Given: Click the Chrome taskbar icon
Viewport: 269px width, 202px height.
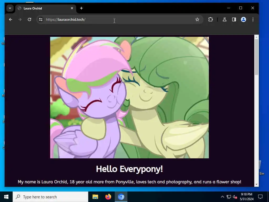Looking at the screenshot, I should 121,197.
